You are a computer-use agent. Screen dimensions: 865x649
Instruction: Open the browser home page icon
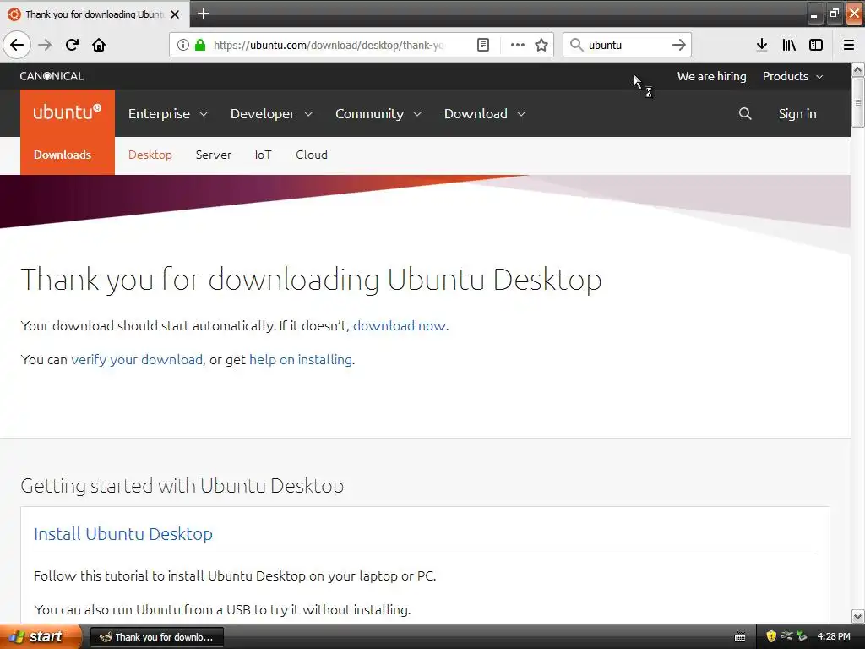(99, 45)
